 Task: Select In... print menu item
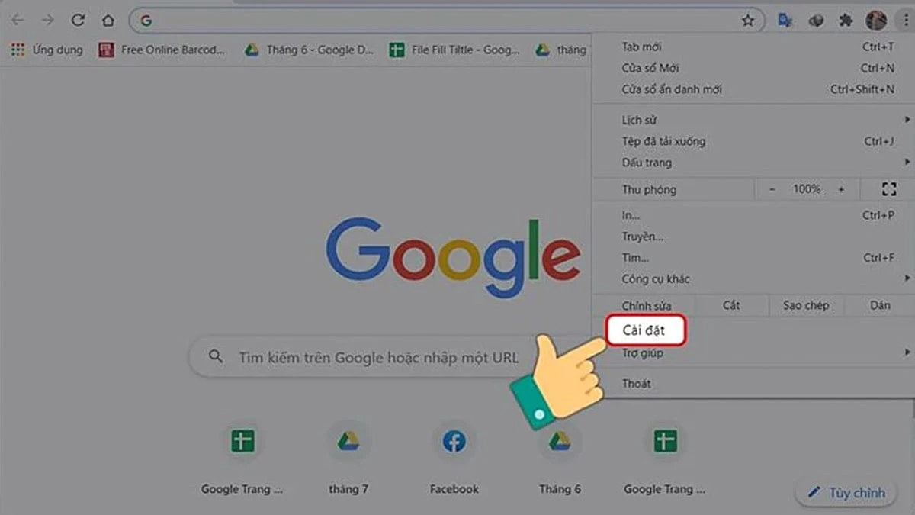(x=753, y=215)
